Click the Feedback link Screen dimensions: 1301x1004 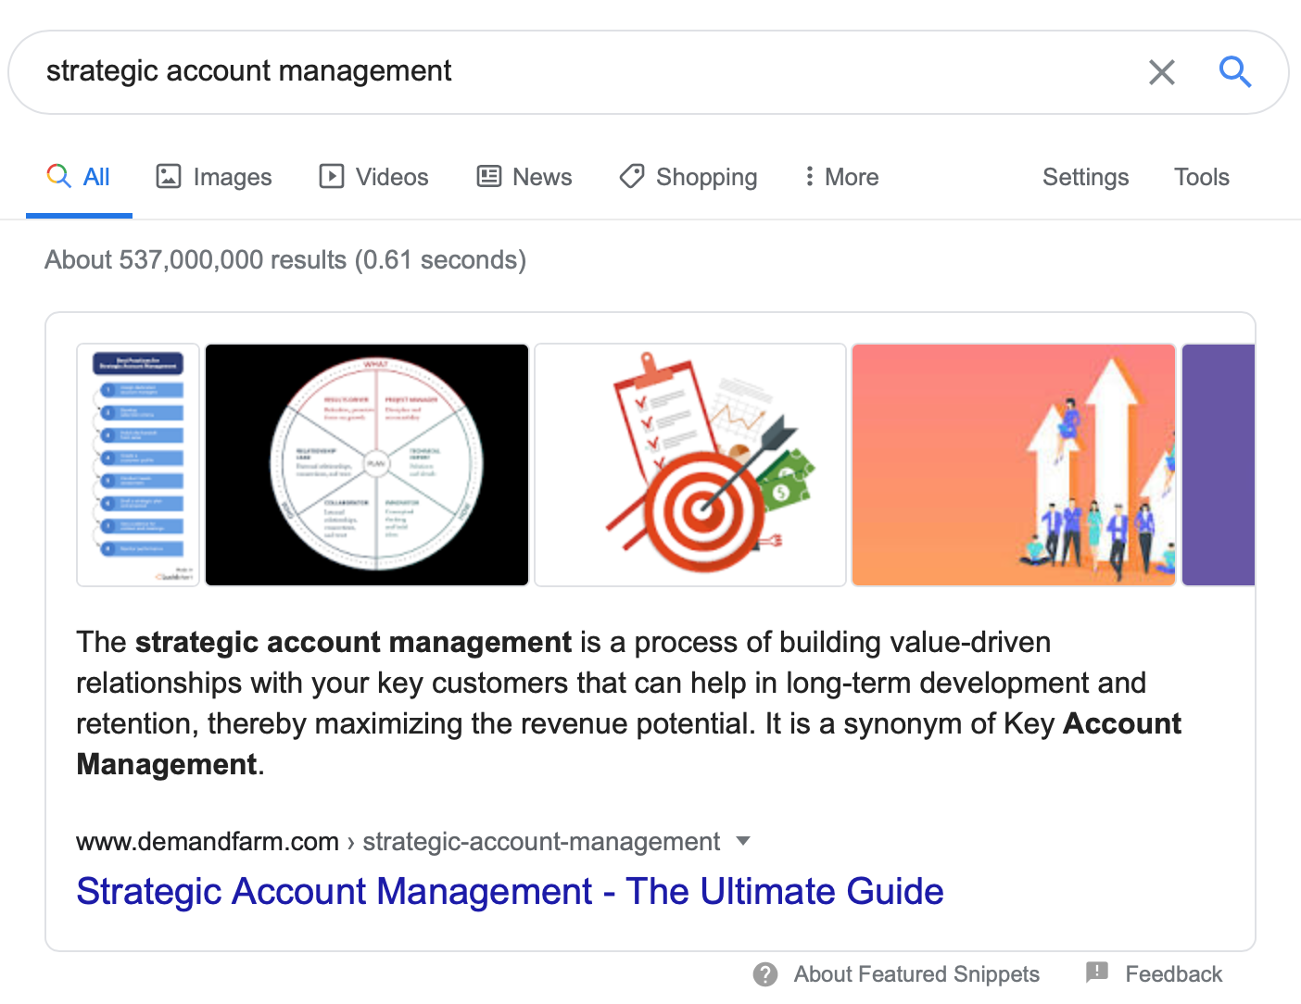1173,974
